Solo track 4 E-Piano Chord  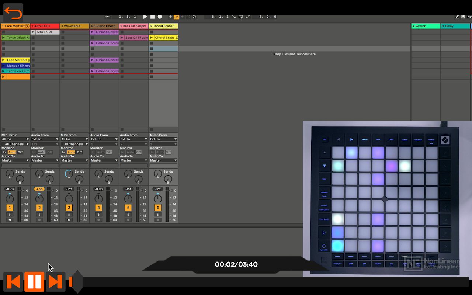(x=98, y=215)
